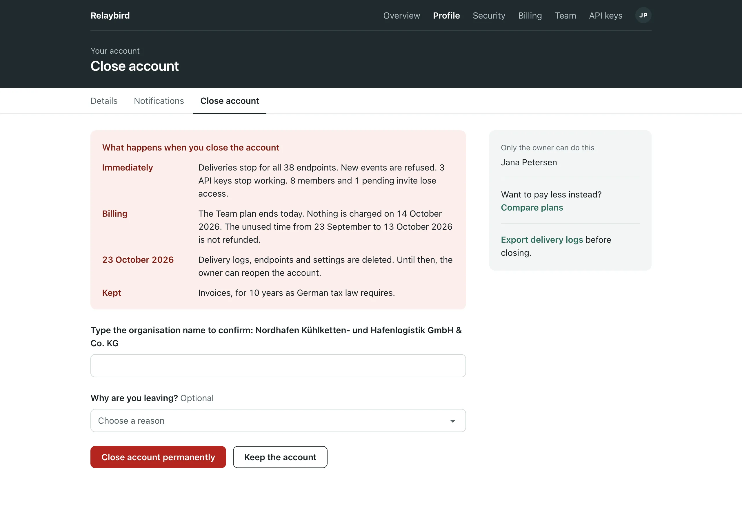This screenshot has width=742, height=522.
Task: Click the red 'Billing' row label
Action: (x=114, y=214)
